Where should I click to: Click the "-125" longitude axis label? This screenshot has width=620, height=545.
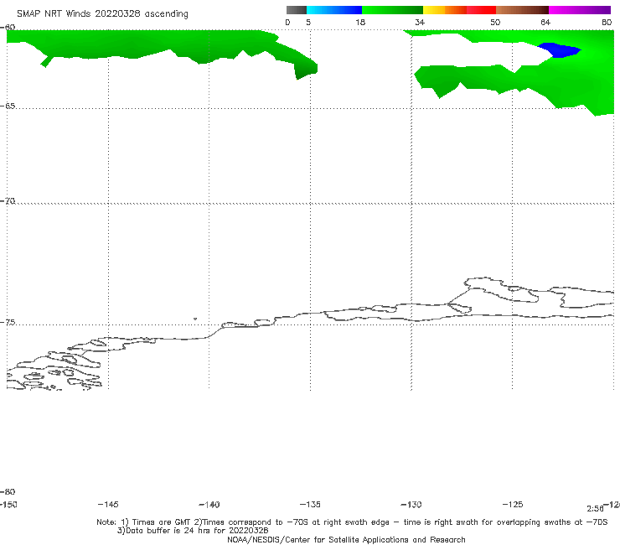click(513, 505)
